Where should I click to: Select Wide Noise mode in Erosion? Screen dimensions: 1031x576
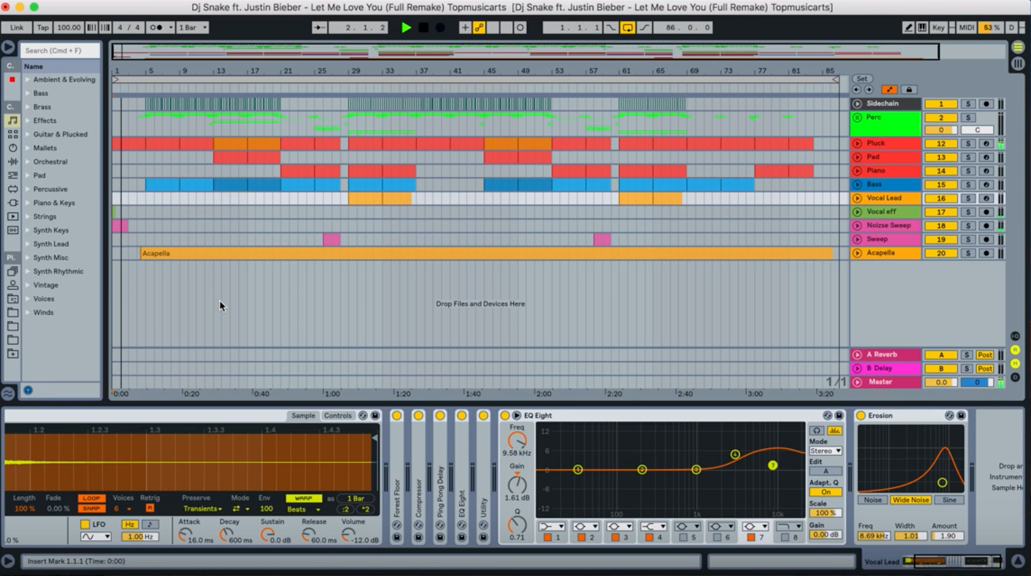coord(911,500)
